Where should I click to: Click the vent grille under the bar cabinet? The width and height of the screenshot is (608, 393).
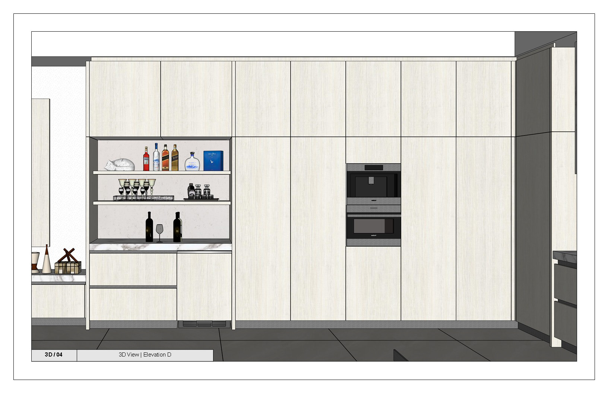point(204,324)
